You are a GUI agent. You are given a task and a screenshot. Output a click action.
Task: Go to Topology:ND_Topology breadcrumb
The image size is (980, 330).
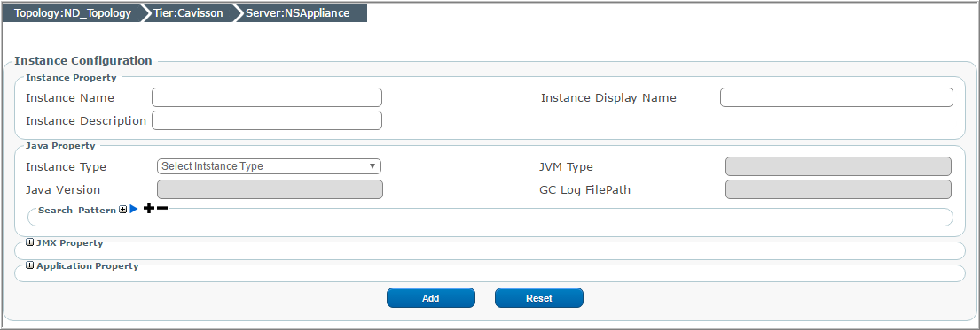coord(73,13)
